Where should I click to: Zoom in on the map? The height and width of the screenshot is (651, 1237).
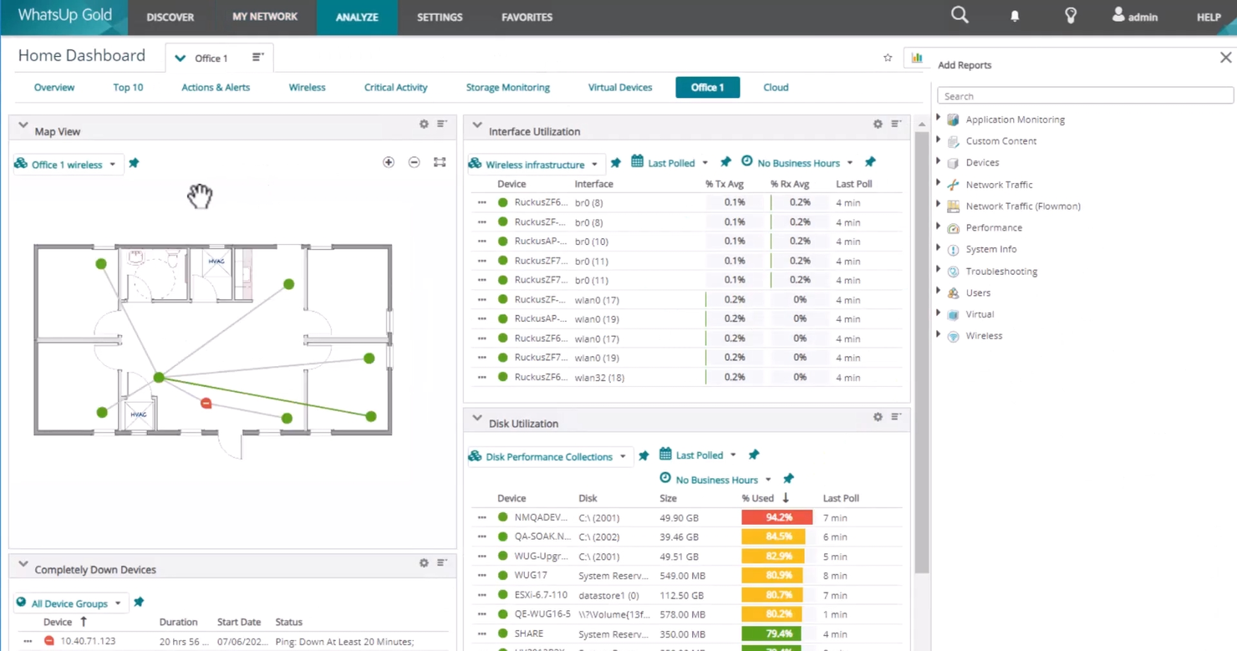(x=389, y=162)
